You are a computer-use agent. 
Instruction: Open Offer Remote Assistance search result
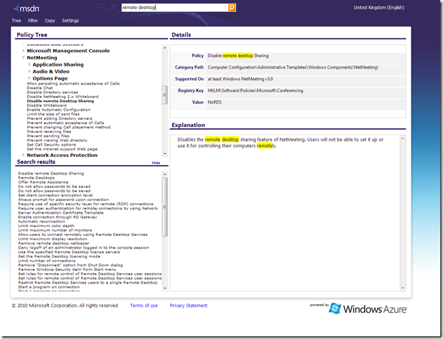(43, 182)
